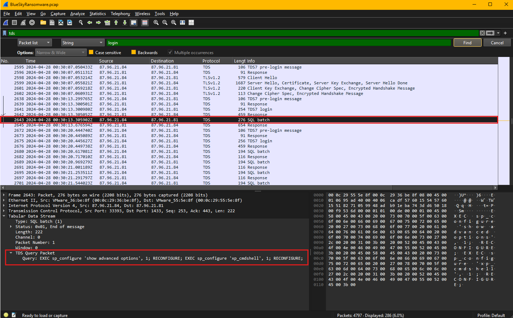The image size is (513, 318).
Task: Click the start capture shark fin icon
Action: click(x=6, y=22)
